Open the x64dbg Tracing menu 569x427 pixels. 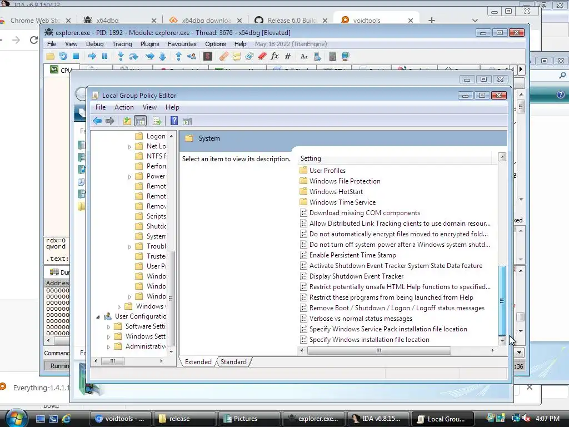tap(122, 44)
